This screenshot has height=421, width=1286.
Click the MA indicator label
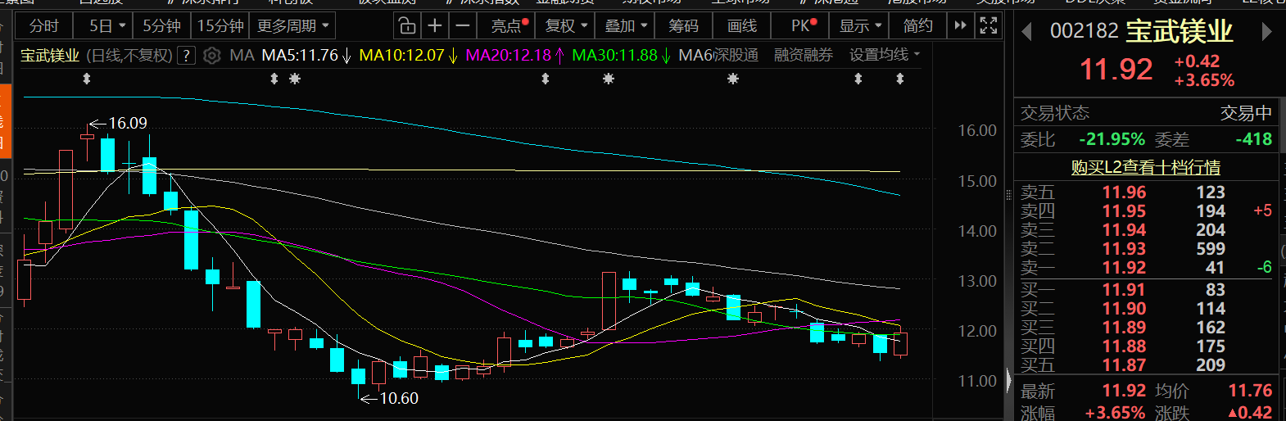tap(242, 56)
